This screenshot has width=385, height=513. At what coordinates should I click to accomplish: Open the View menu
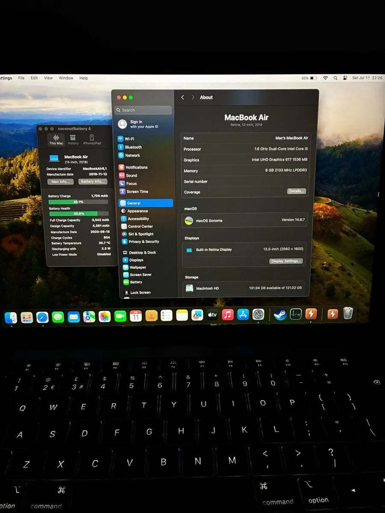click(x=48, y=78)
